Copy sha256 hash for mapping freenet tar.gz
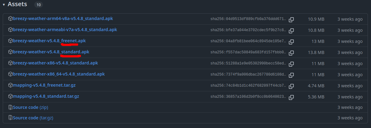 coord(291,86)
